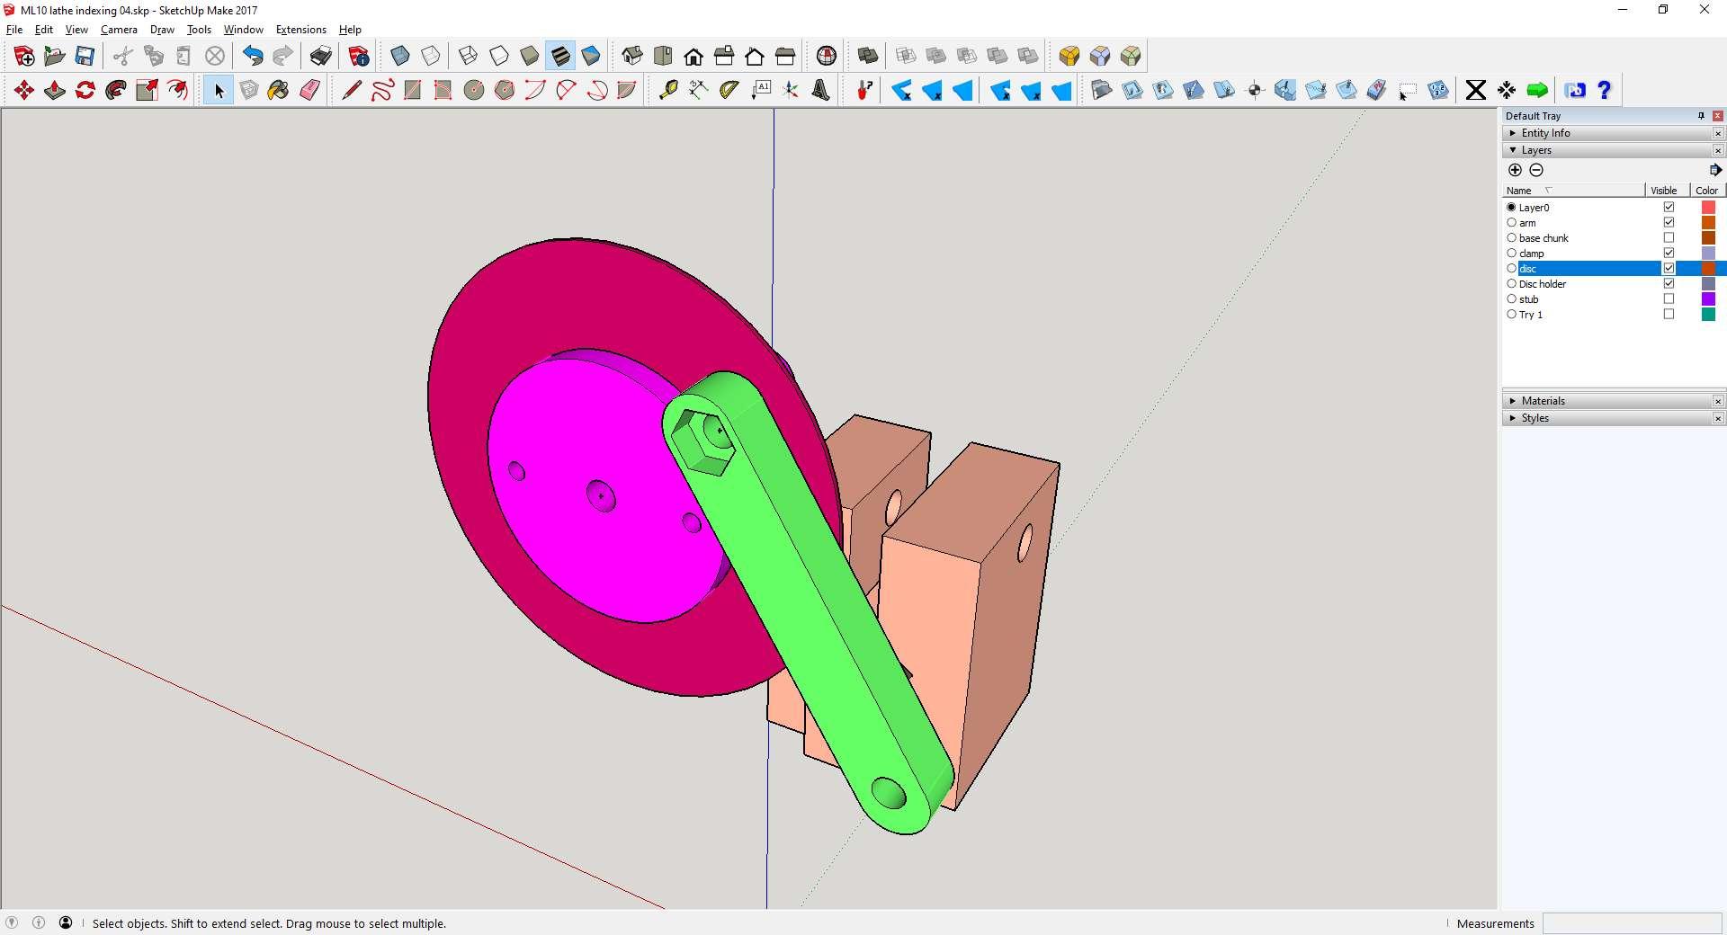Image resolution: width=1727 pixels, height=935 pixels.
Task: Choose the Eraser tool
Action: (309, 90)
